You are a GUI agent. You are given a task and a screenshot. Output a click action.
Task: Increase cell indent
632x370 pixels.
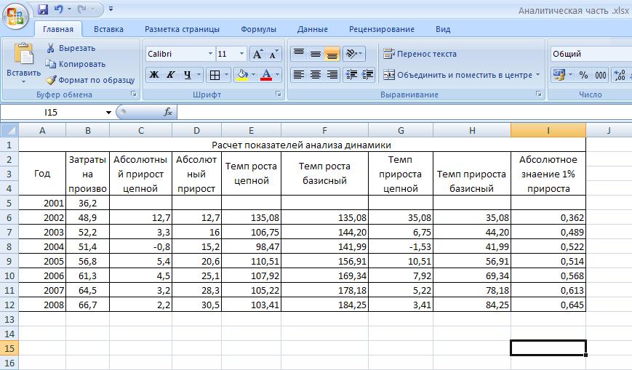[x=367, y=75]
